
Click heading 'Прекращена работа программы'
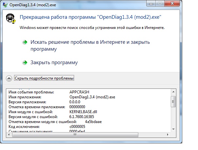coord(58,17)
